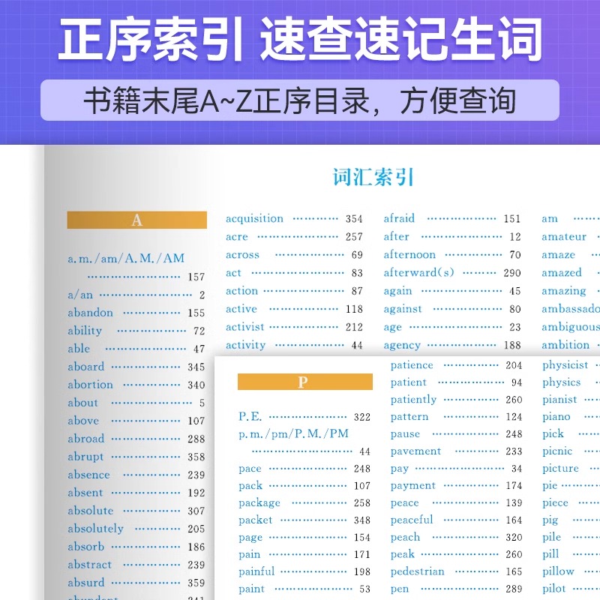Click the 词汇索引 index title
This screenshot has height=600, width=600.
373,178
